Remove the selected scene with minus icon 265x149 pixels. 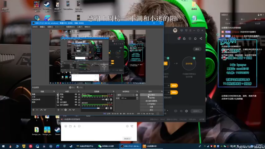point(37,110)
